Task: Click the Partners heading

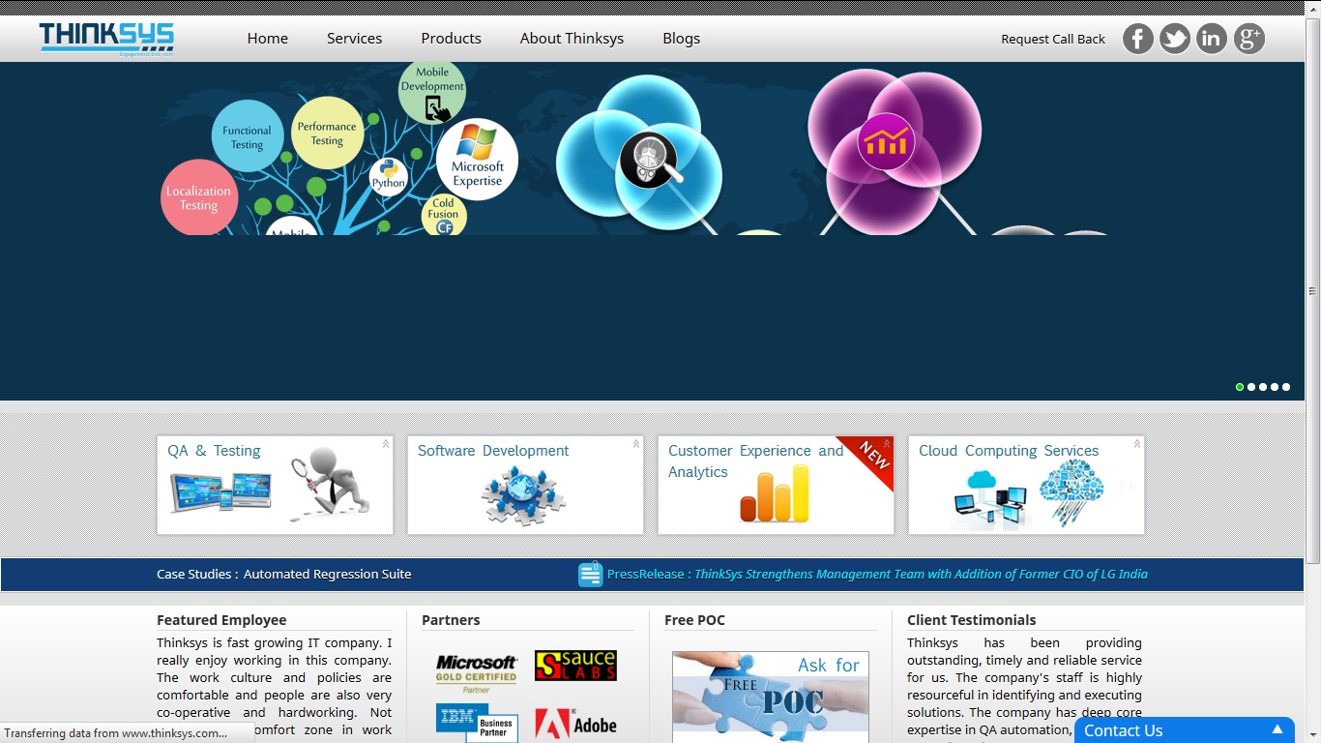Action: (451, 620)
